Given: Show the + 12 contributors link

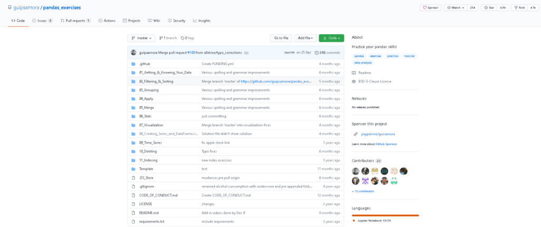Looking at the screenshot, I should 363,191.
